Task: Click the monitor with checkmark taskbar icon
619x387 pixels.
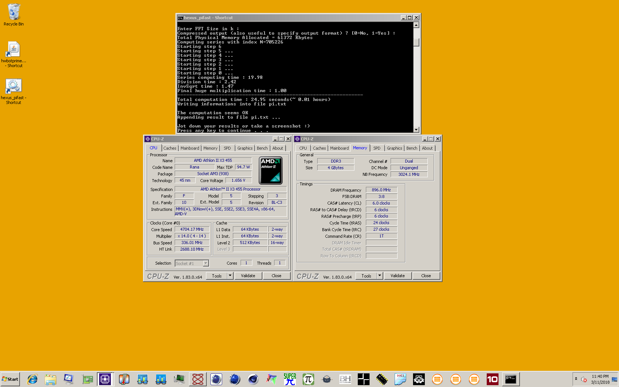Action: coord(69,379)
